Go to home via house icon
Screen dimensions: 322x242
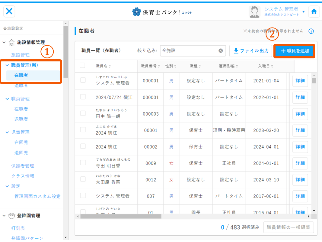[x=314, y=11]
